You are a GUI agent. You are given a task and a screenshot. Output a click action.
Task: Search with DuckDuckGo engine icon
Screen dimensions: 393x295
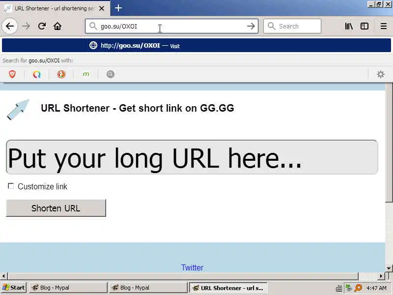pyautogui.click(x=61, y=74)
